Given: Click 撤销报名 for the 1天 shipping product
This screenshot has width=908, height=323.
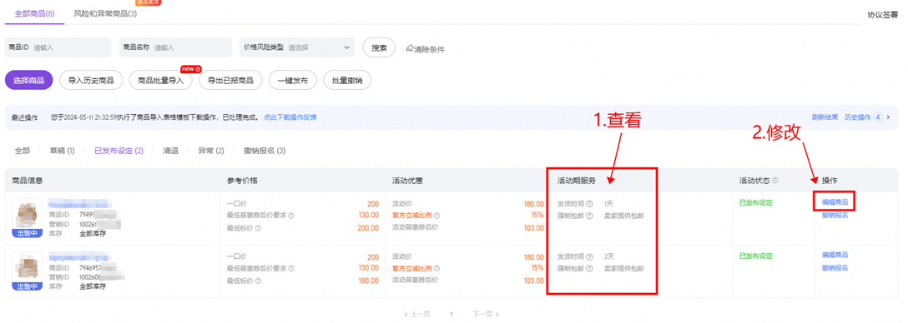Looking at the screenshot, I should (x=835, y=216).
